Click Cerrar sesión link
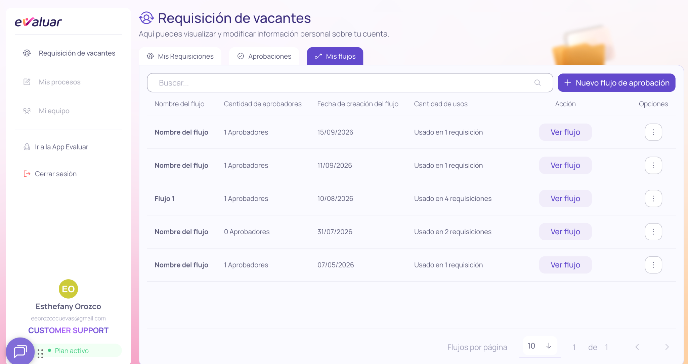688x364 pixels. coord(55,174)
